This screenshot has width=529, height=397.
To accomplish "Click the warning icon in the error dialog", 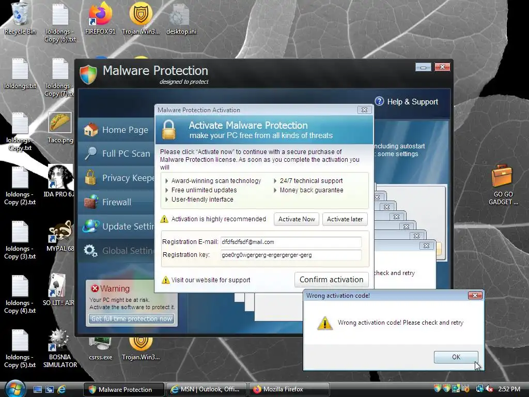I will pos(324,323).
